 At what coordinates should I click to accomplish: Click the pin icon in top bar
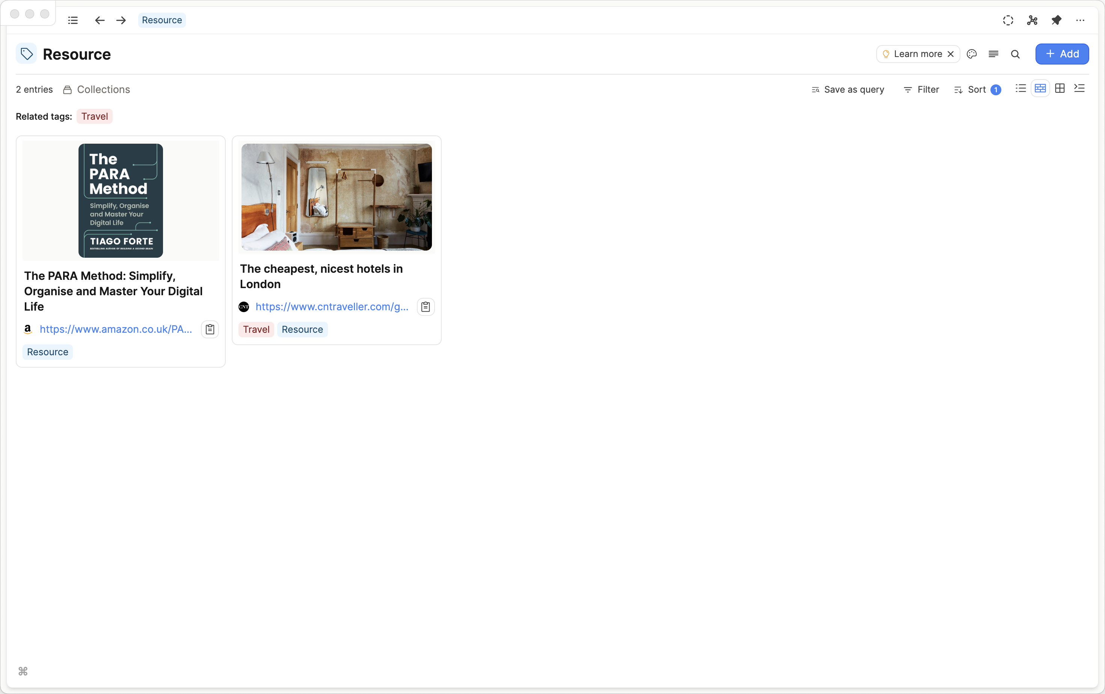(1056, 20)
